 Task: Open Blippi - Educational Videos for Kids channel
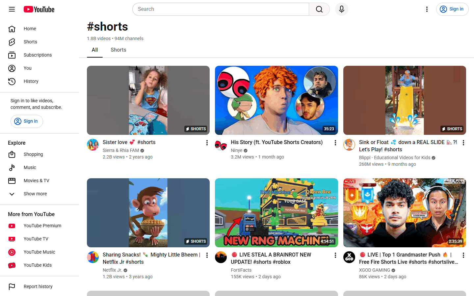pos(395,158)
